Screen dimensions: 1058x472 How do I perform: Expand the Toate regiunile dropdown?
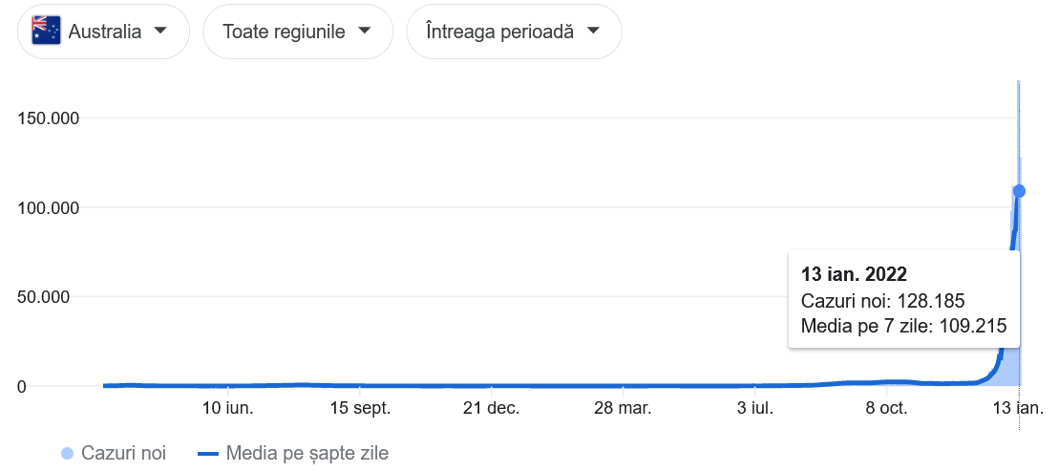click(x=298, y=32)
